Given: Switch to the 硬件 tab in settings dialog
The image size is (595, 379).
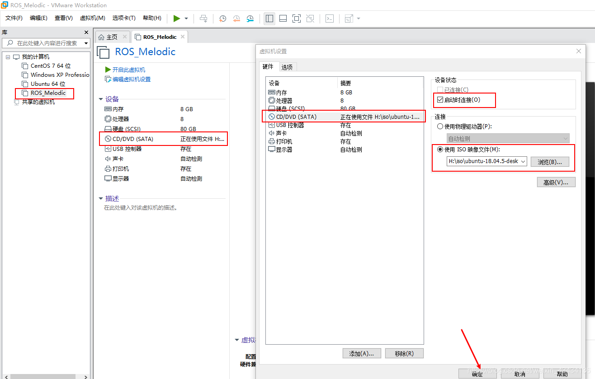Looking at the screenshot, I should coord(268,66).
